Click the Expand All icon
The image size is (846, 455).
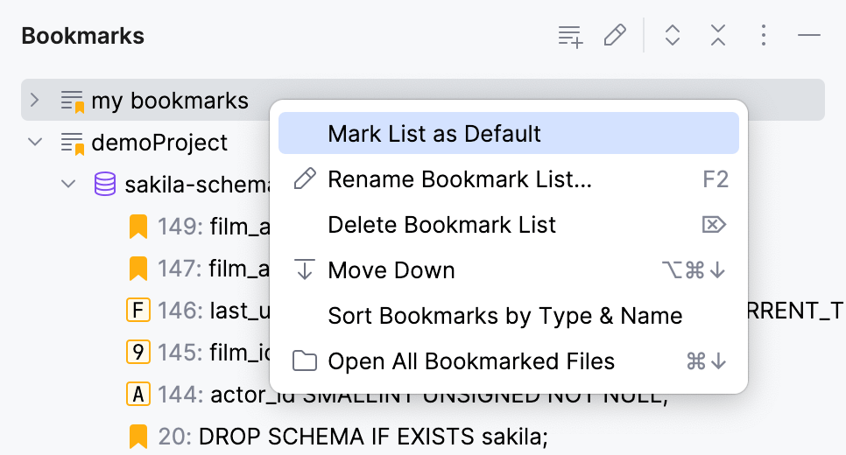[x=673, y=36]
